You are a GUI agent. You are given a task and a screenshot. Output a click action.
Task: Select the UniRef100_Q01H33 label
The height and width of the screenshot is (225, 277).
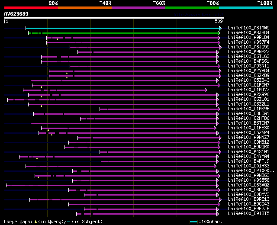[248, 166]
